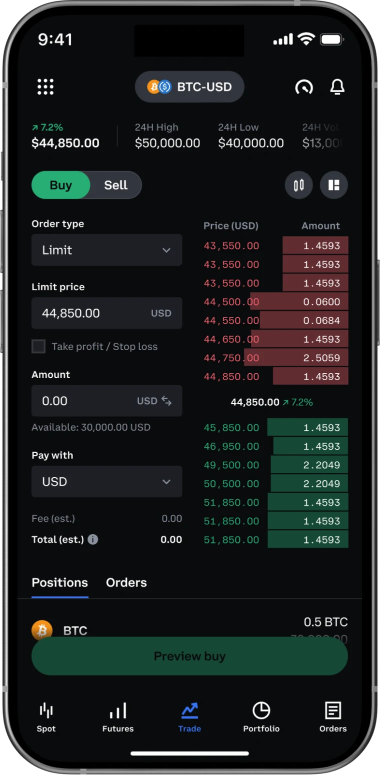
Task: Open the nine-dot grid menu icon
Action: coord(45,87)
